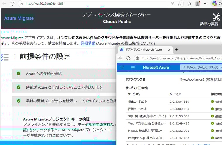
Task: Open a new tab in the Azure window
Action: pos(177,50)
